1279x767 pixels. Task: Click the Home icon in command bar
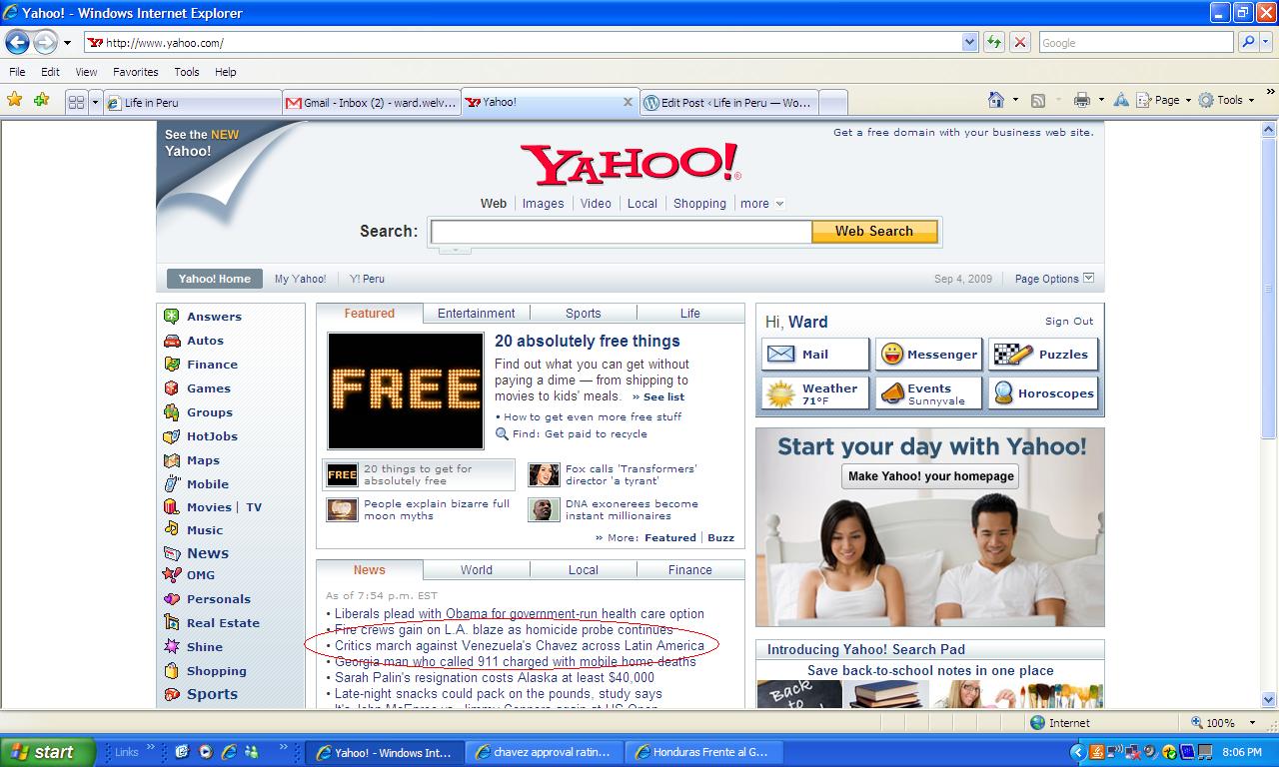(x=995, y=100)
